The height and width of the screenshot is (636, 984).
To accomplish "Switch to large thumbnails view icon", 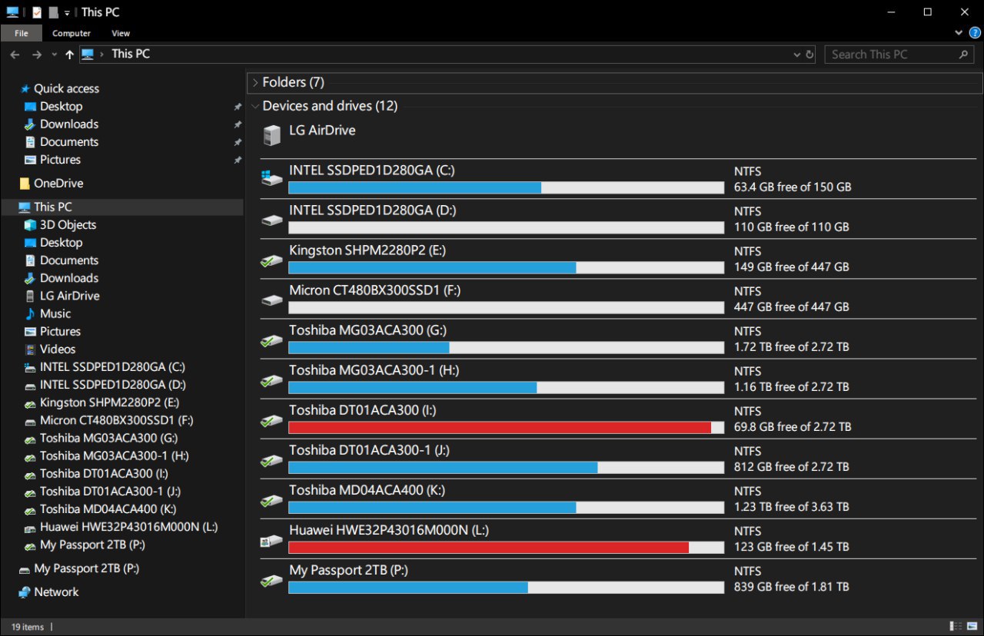I will 971,627.
